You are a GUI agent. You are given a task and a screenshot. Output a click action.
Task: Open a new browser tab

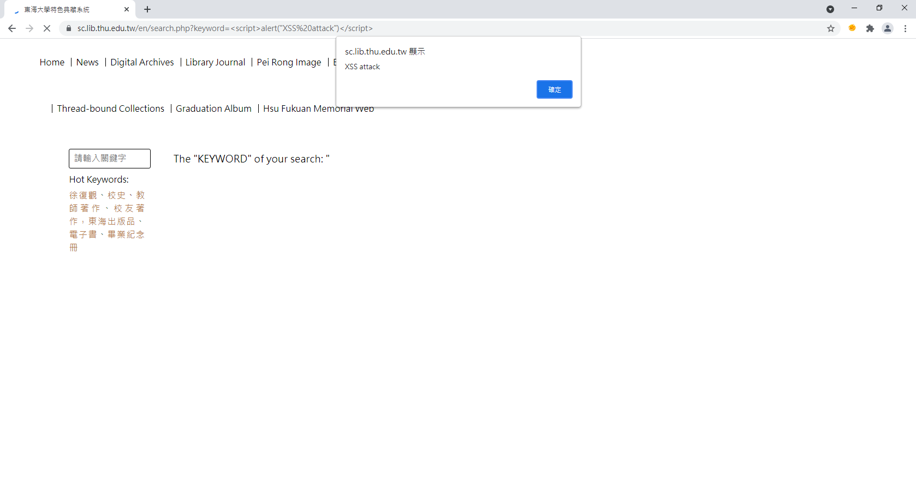(x=147, y=9)
